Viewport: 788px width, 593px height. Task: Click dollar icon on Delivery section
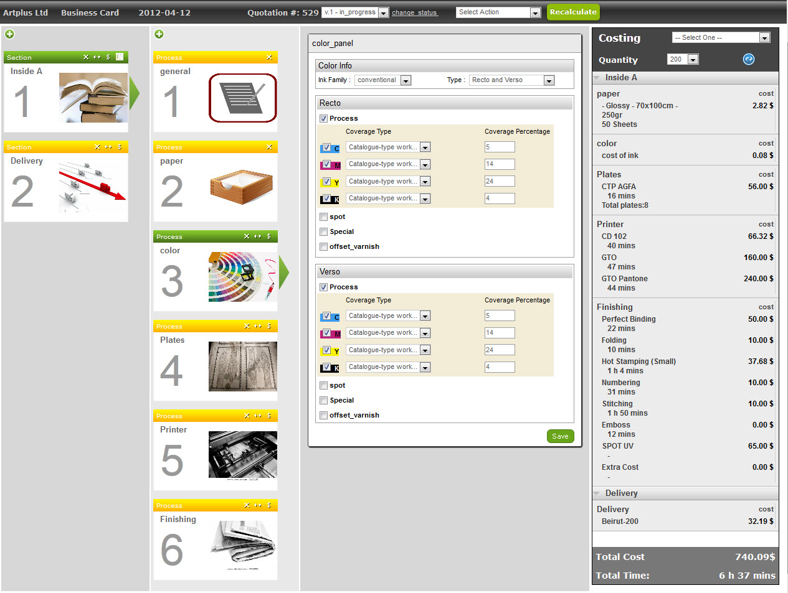pyautogui.click(x=120, y=147)
